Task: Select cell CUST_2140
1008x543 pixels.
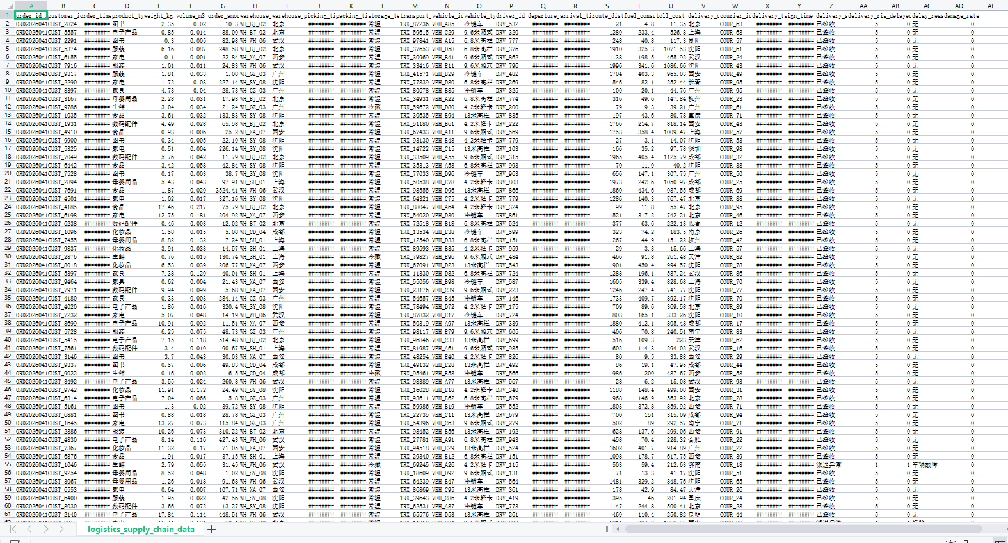Action: coord(63,514)
